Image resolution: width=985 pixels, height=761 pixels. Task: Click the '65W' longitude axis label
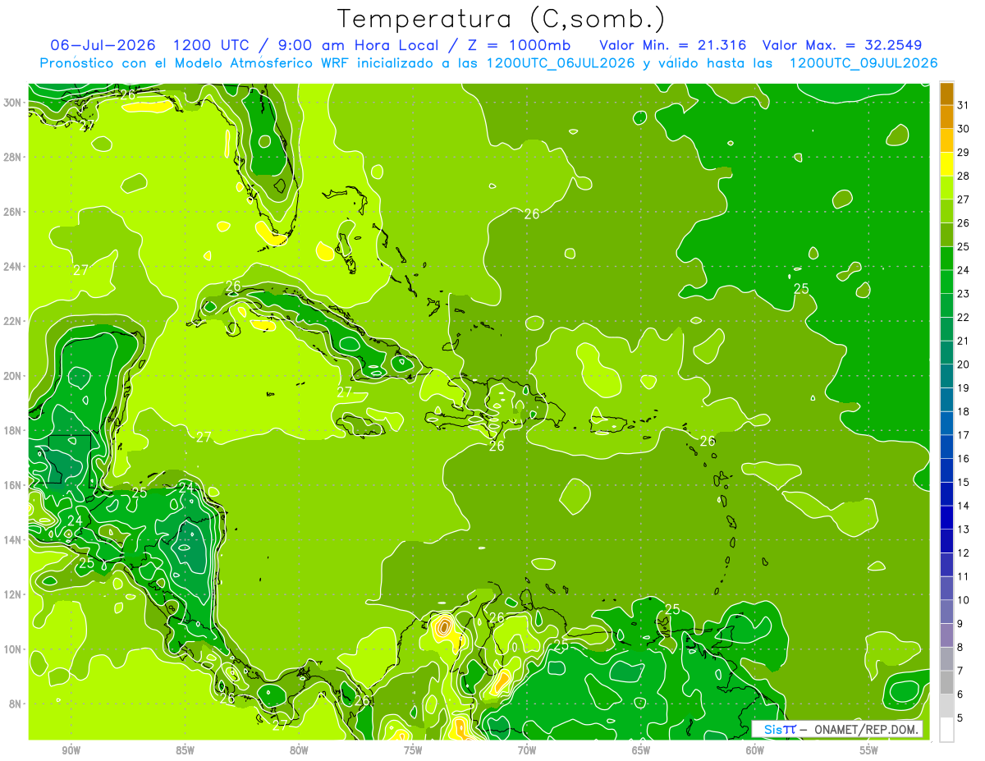tap(641, 750)
